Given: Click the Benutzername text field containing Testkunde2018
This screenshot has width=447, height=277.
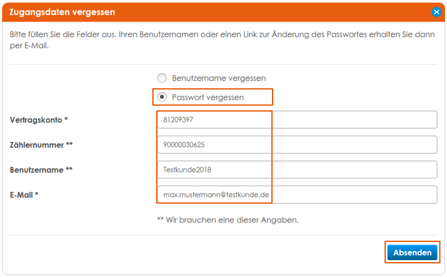Looking at the screenshot, I should 297,170.
